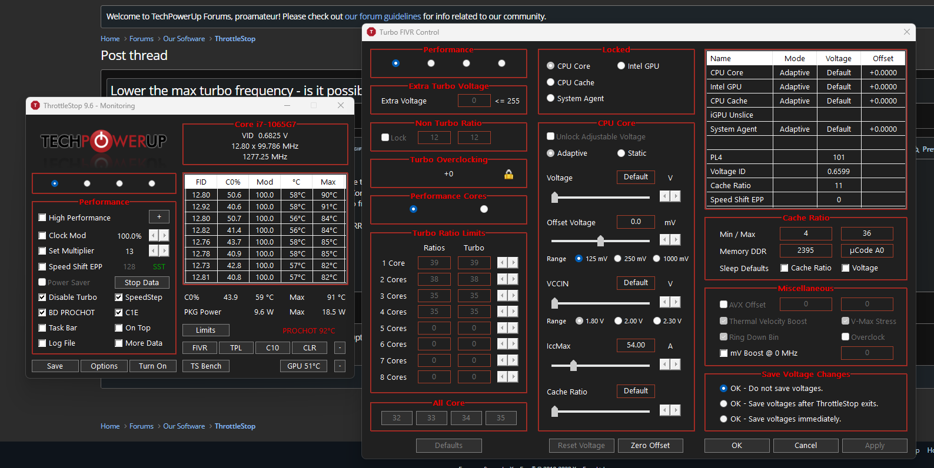Set offset range to 250 mV
The width and height of the screenshot is (934, 468).
pyautogui.click(x=618, y=258)
